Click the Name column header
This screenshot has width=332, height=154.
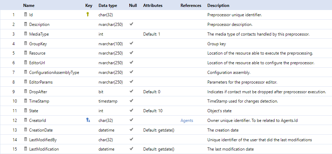[29, 6]
